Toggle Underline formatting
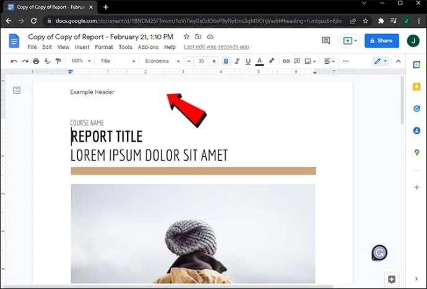This screenshot has width=427, height=289. (248, 61)
